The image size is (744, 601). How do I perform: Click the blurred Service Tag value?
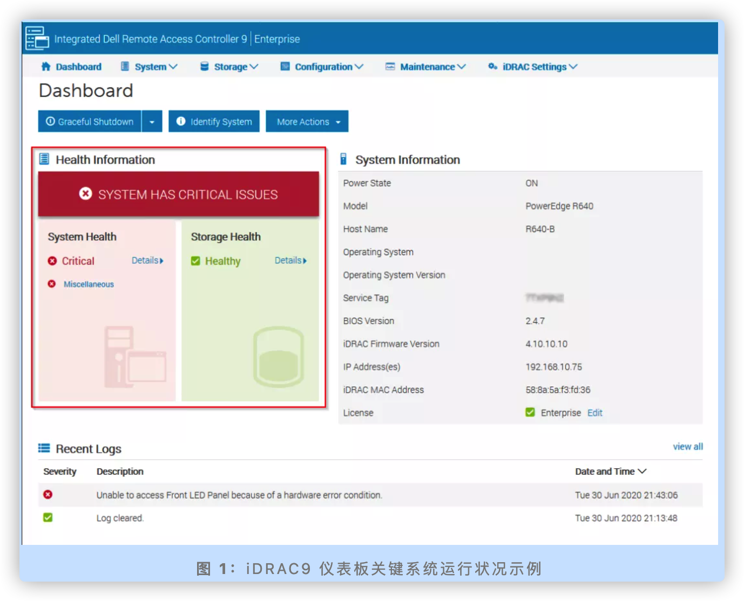[544, 298]
